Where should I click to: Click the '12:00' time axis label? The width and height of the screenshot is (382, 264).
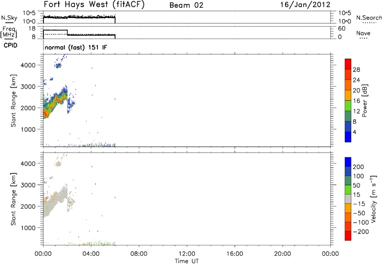[187, 254]
